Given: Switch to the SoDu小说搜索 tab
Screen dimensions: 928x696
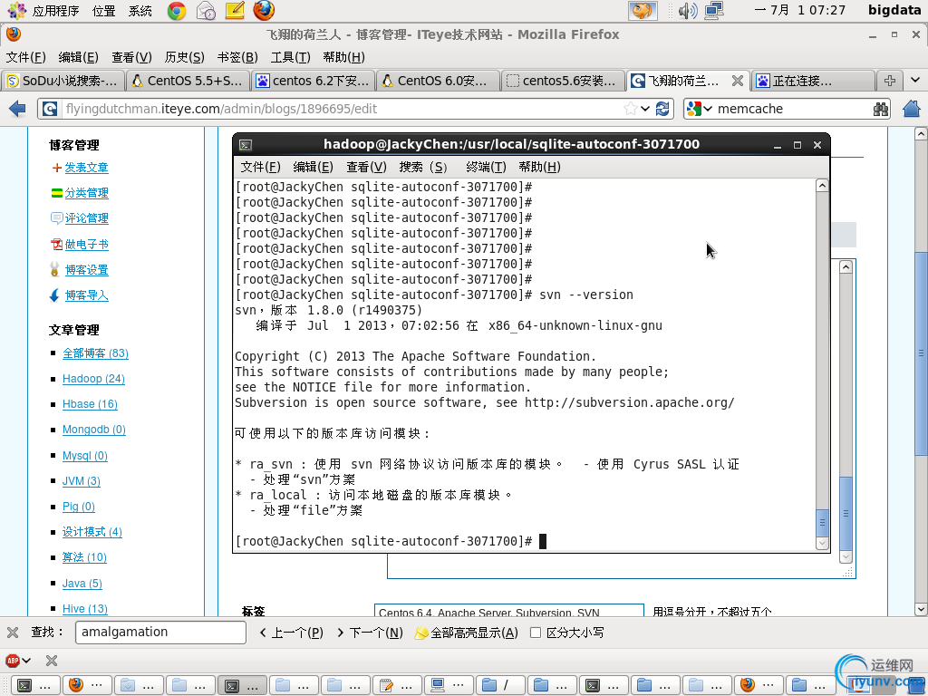Looking at the screenshot, I should tap(63, 81).
